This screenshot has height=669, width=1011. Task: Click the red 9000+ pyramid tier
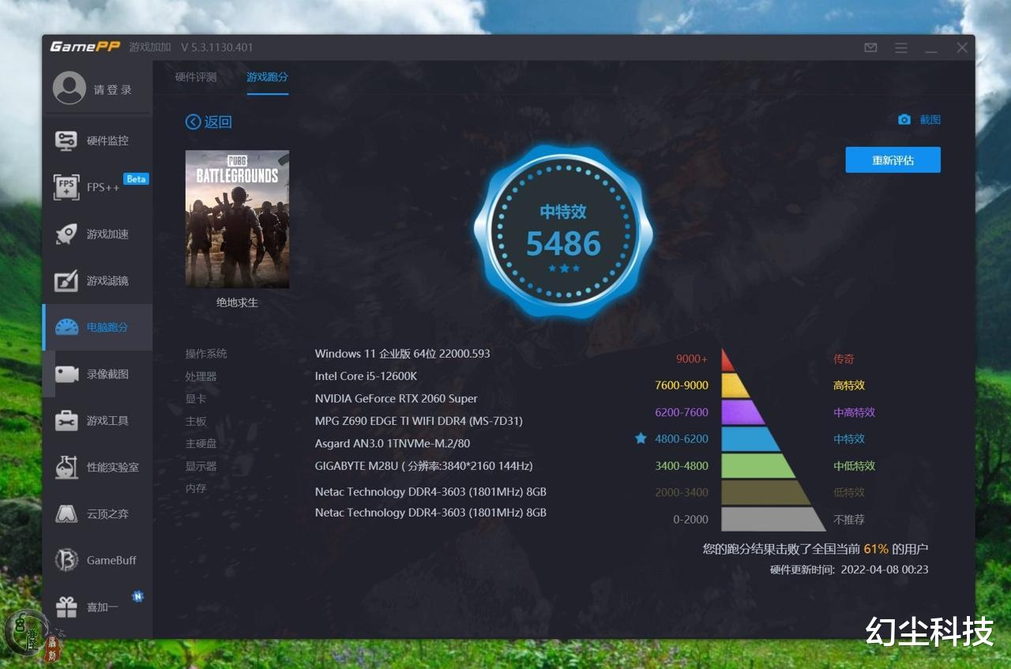click(727, 360)
